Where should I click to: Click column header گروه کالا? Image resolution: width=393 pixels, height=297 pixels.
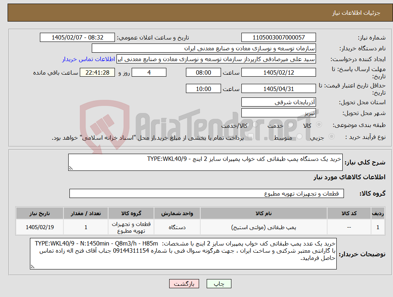(x=131, y=214)
